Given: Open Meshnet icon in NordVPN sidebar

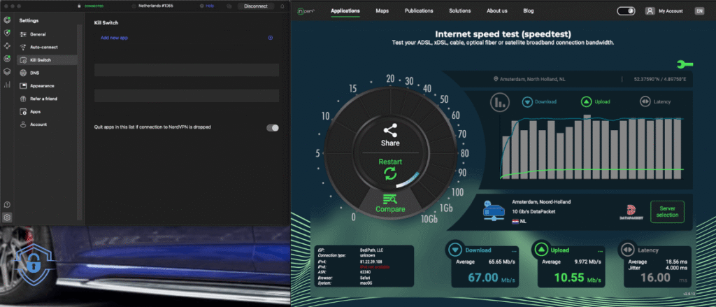Looking at the screenshot, I should click(7, 45).
